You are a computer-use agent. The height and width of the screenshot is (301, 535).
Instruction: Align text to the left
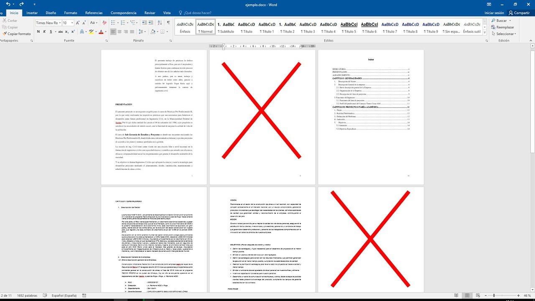113,32
